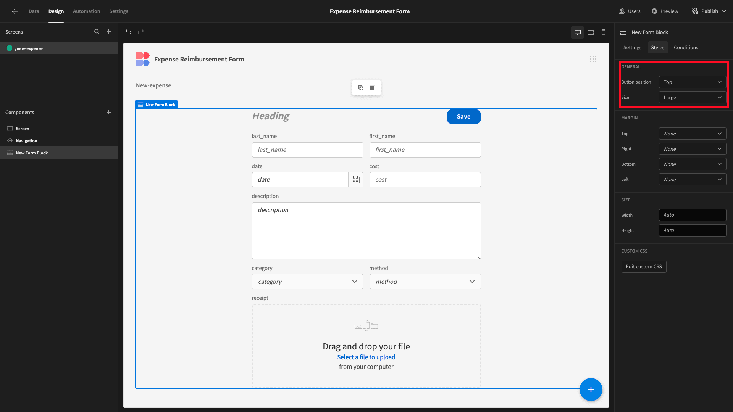
Task: Switch to the Data tab
Action: [34, 11]
